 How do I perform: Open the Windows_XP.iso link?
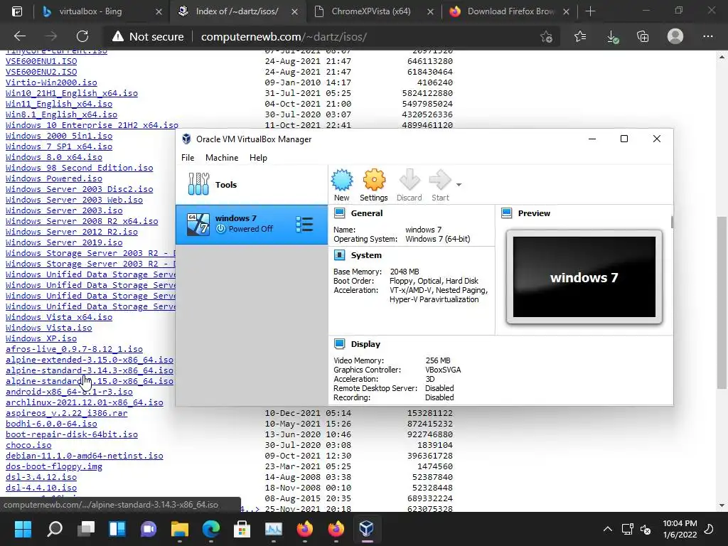[x=41, y=338]
